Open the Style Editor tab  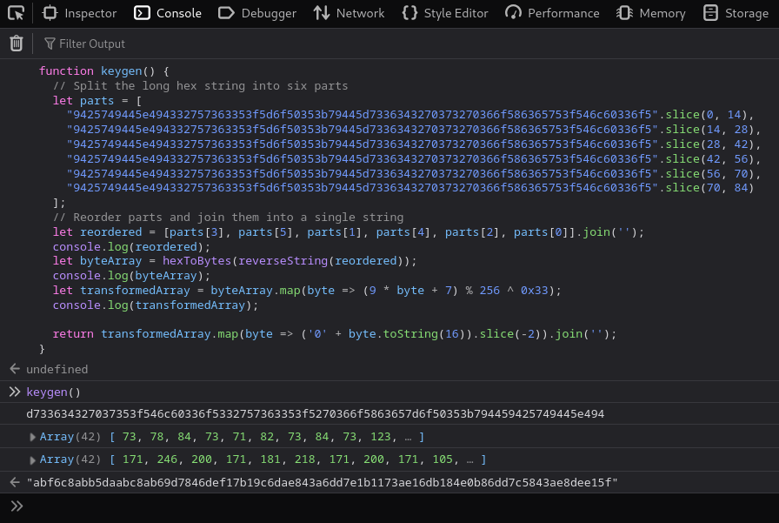tap(445, 13)
